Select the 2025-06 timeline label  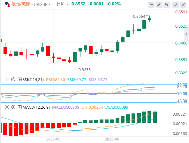(x=112, y=139)
